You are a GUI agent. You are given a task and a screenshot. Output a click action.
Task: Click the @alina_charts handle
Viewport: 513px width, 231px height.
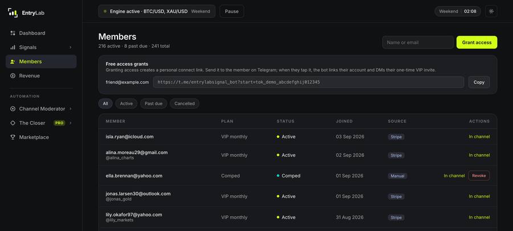coord(120,158)
